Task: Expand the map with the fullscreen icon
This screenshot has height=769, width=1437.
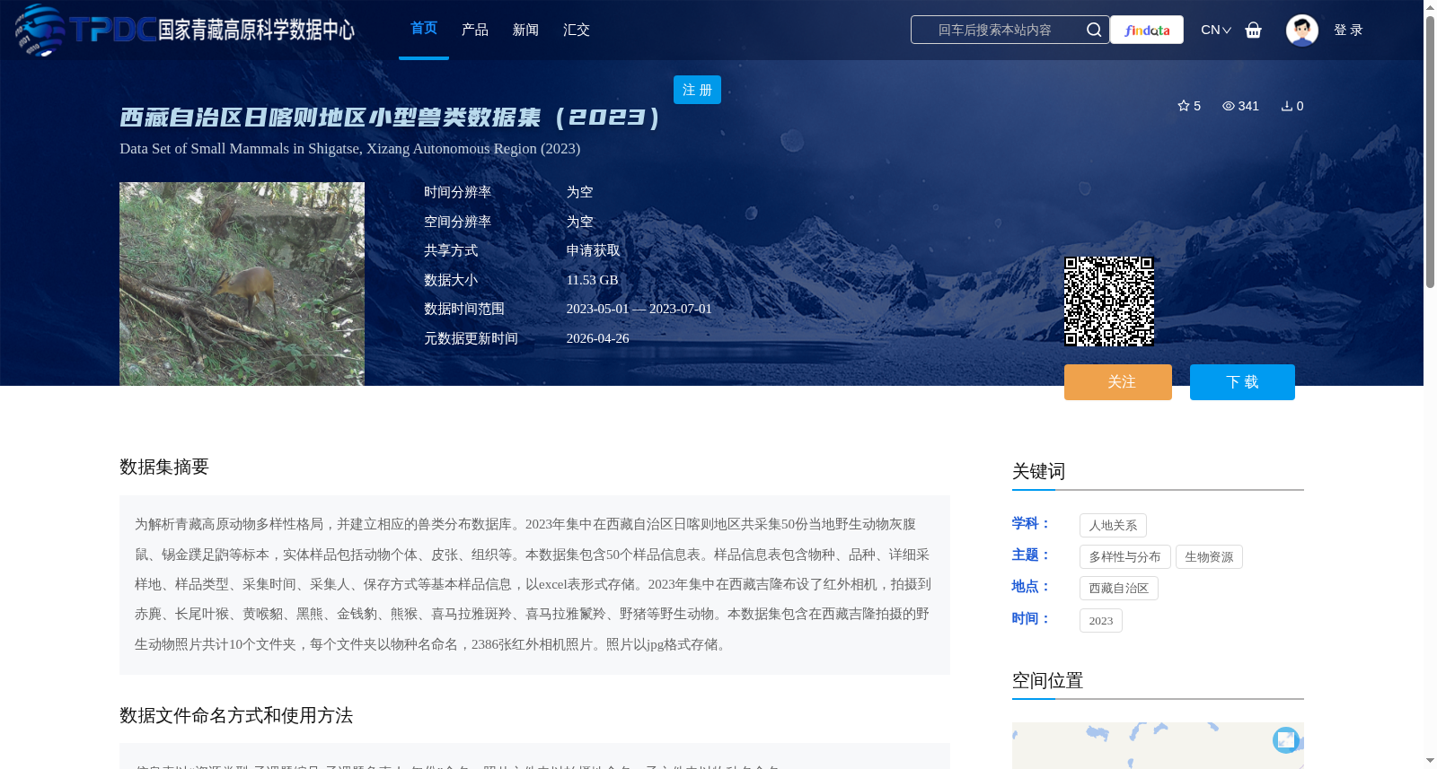Action: tap(1286, 739)
